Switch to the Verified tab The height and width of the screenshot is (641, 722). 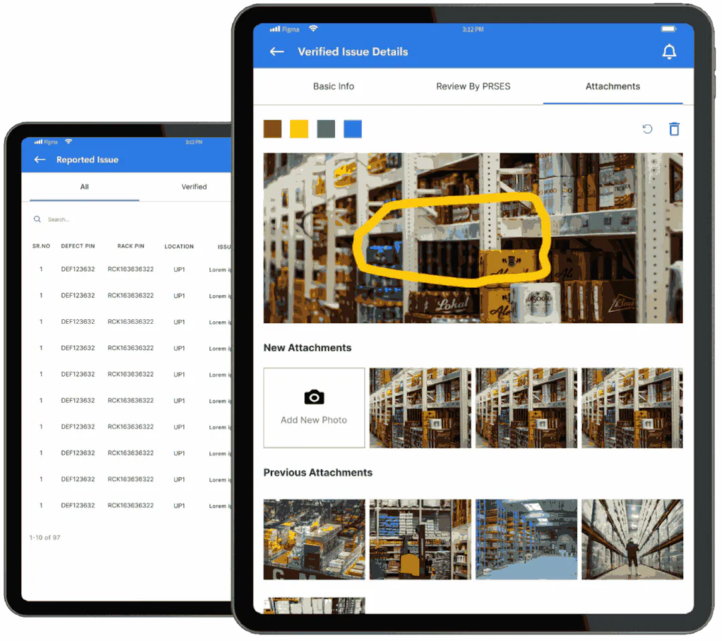coord(194,187)
